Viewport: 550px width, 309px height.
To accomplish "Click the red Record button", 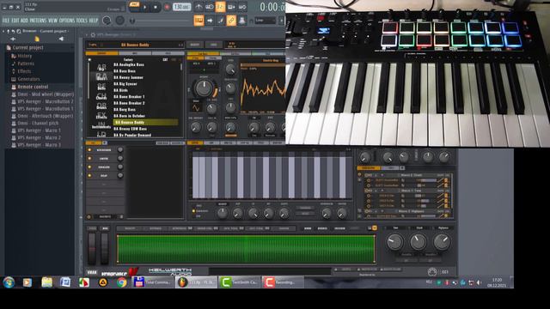I will tap(167, 7).
